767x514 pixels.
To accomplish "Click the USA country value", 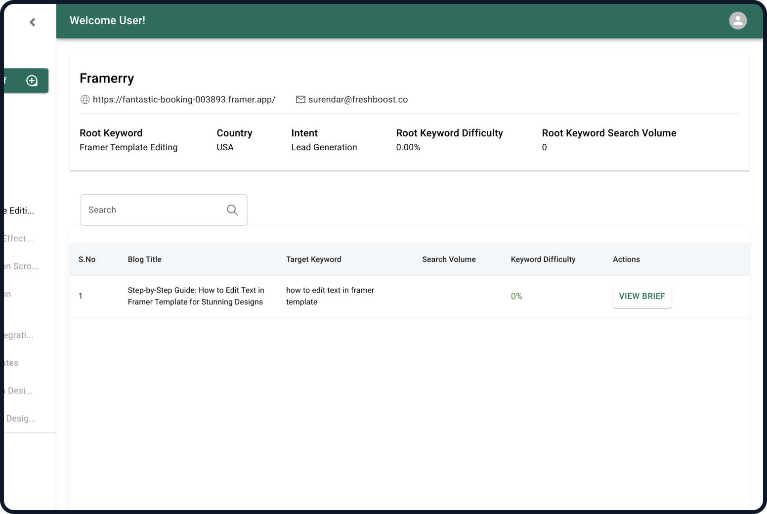I will 225,147.
